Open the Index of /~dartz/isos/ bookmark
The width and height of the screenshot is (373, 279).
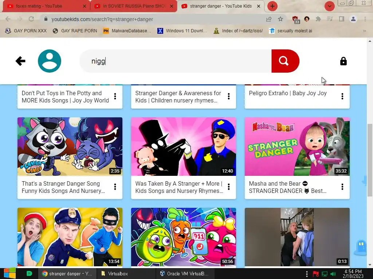pyautogui.click(x=238, y=31)
